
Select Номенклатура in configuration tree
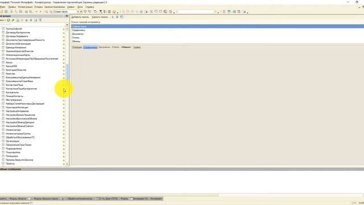(x=13, y=130)
